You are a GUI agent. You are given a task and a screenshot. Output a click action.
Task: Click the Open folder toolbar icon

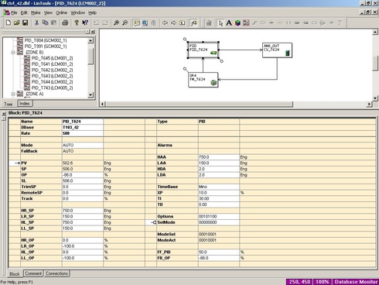tap(16, 22)
